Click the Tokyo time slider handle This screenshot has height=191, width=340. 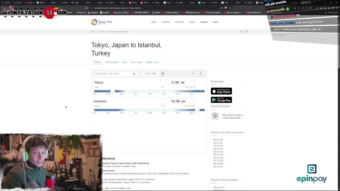[x=113, y=91]
